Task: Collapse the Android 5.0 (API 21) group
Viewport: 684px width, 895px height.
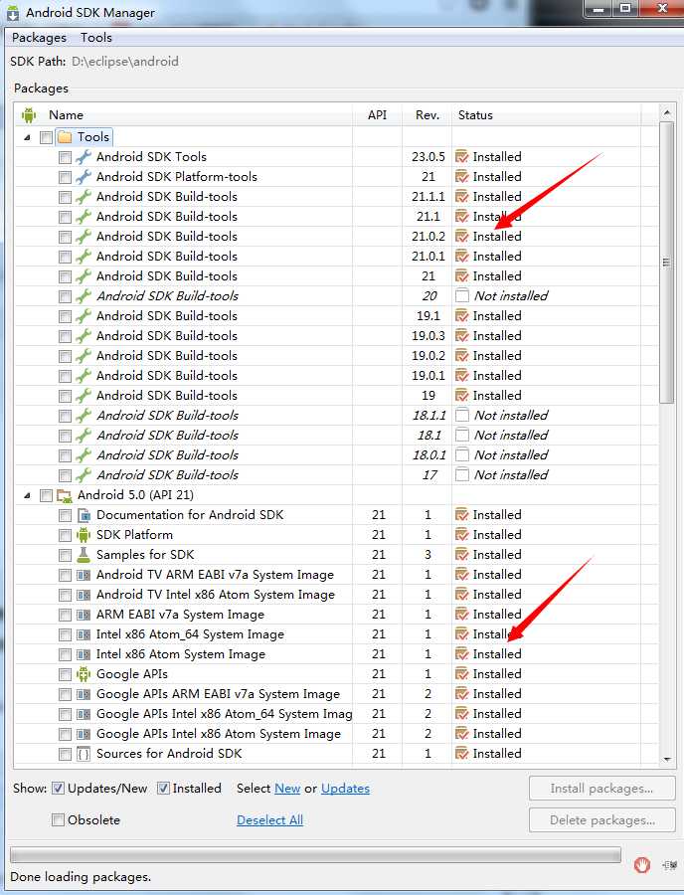Action: 27,495
